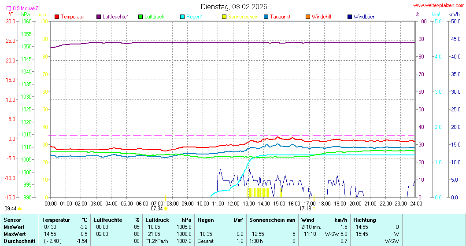This screenshot has width=466, height=246.
Task: Click the Richtung column header
Action: click(x=365, y=220)
